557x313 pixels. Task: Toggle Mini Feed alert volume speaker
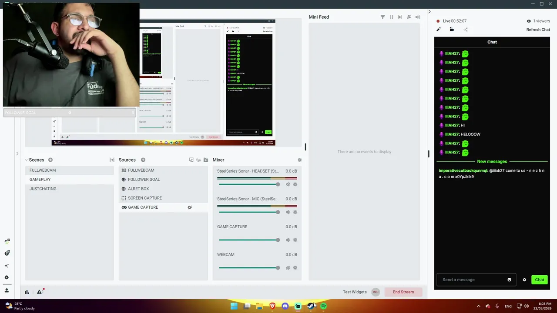pyautogui.click(x=418, y=17)
